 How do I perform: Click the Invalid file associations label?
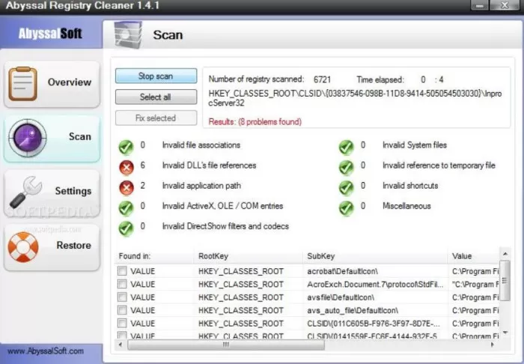[x=201, y=145]
